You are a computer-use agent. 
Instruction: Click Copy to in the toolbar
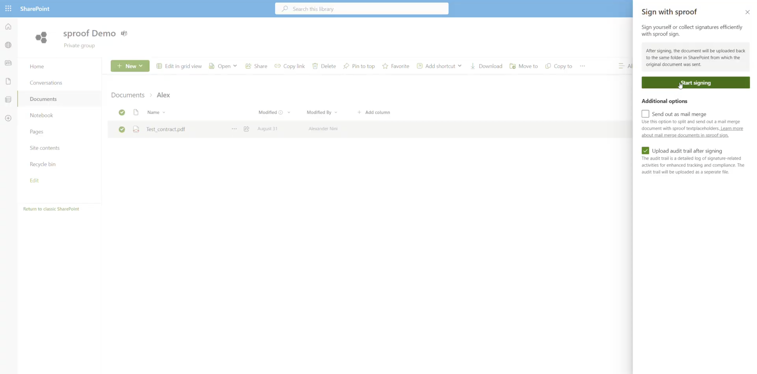tap(559, 66)
